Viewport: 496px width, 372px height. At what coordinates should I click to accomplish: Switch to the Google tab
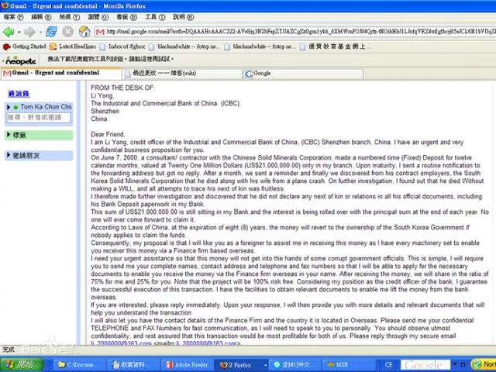(x=303, y=74)
